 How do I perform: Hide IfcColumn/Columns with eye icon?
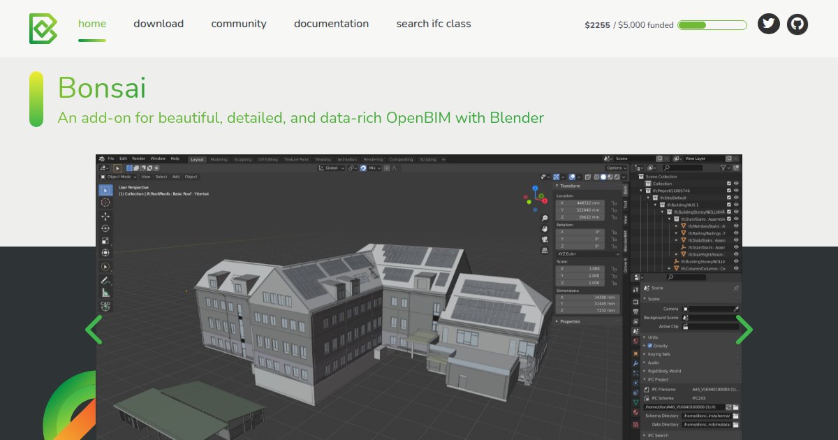736,269
